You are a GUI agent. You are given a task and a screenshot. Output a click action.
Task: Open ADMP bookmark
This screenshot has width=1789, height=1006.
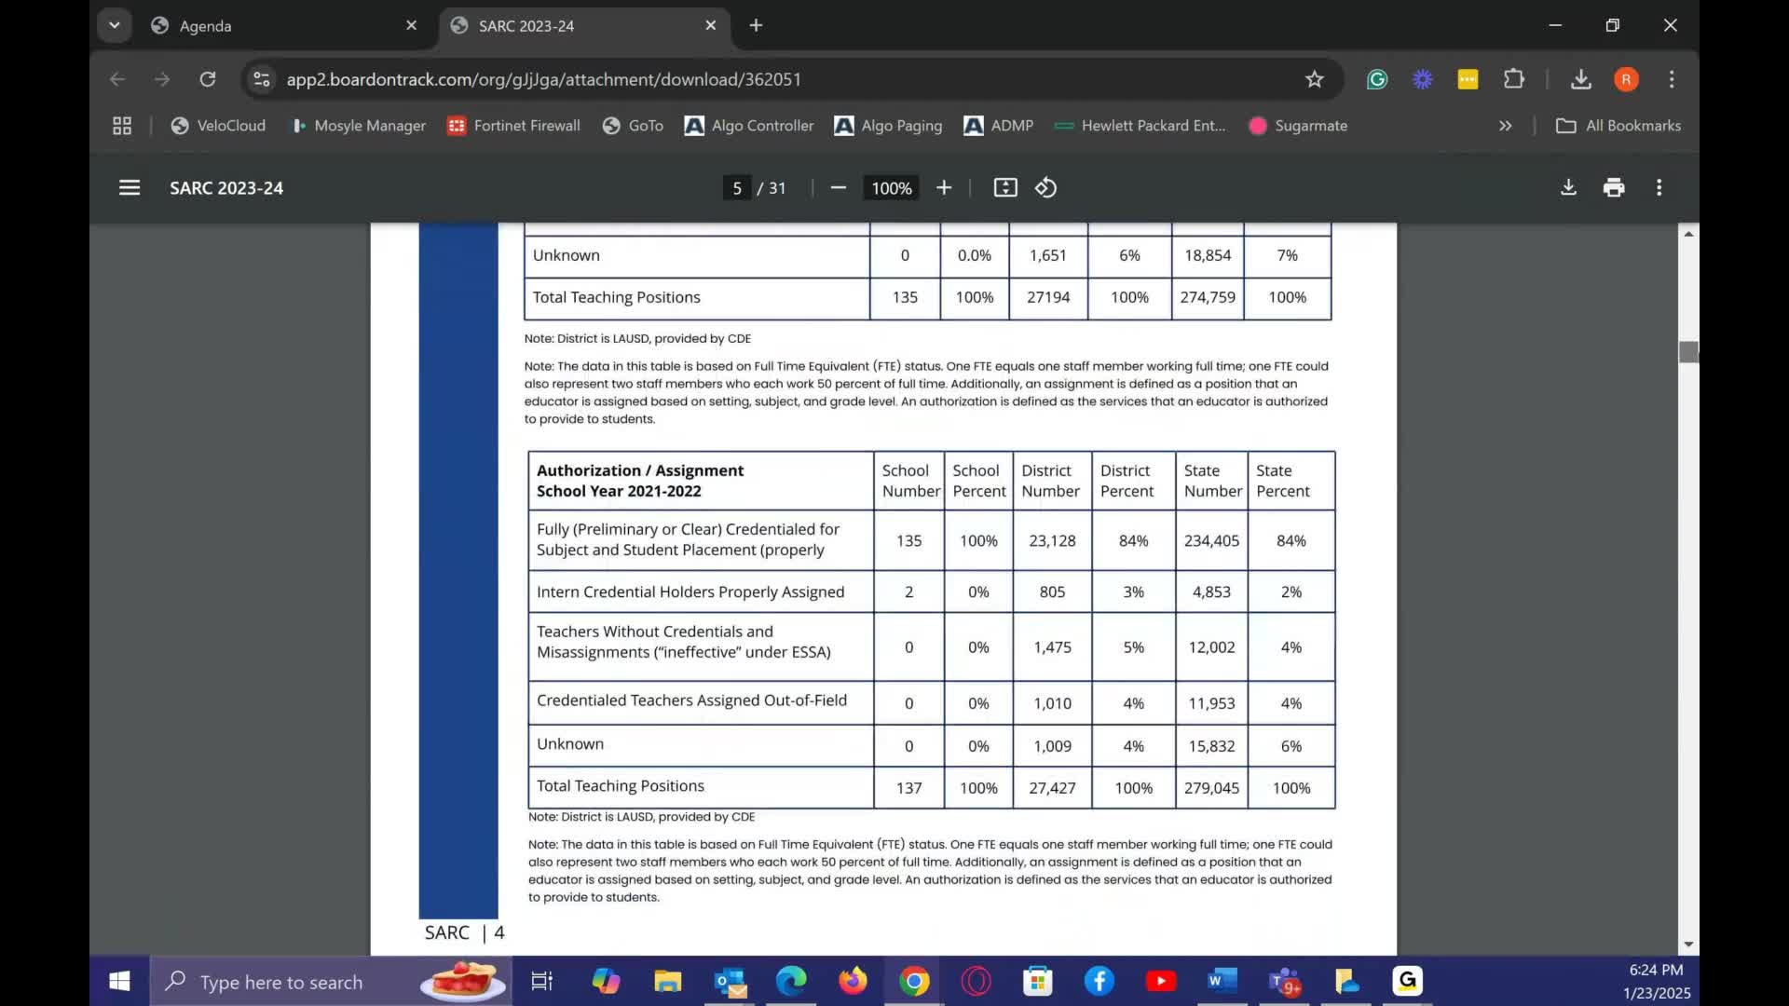point(999,126)
